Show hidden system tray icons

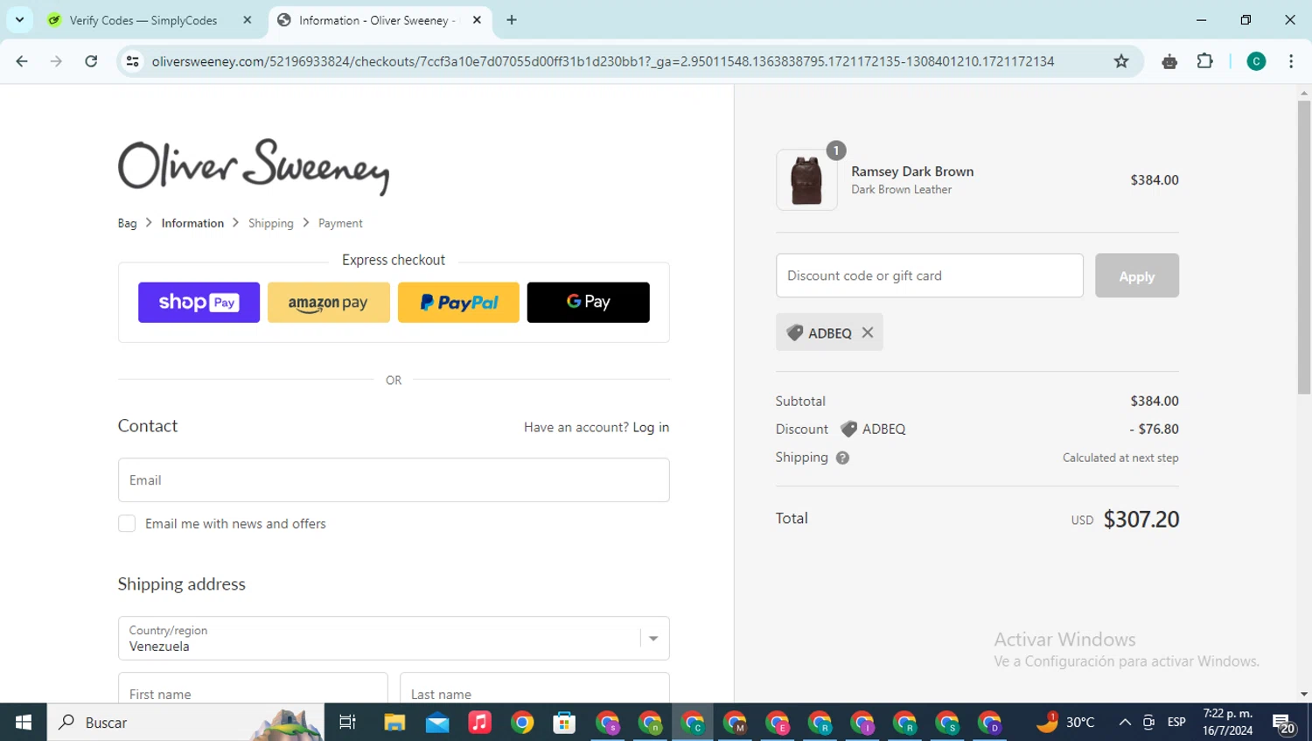pos(1125,722)
